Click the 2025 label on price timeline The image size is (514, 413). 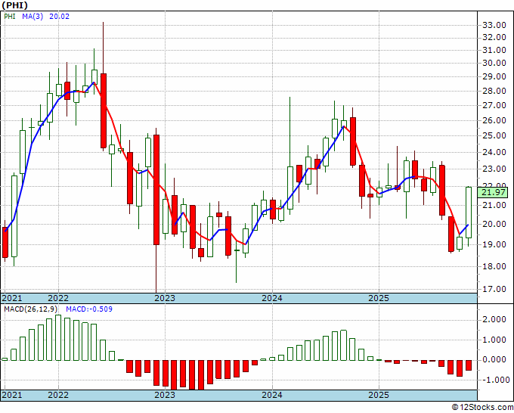(x=379, y=298)
